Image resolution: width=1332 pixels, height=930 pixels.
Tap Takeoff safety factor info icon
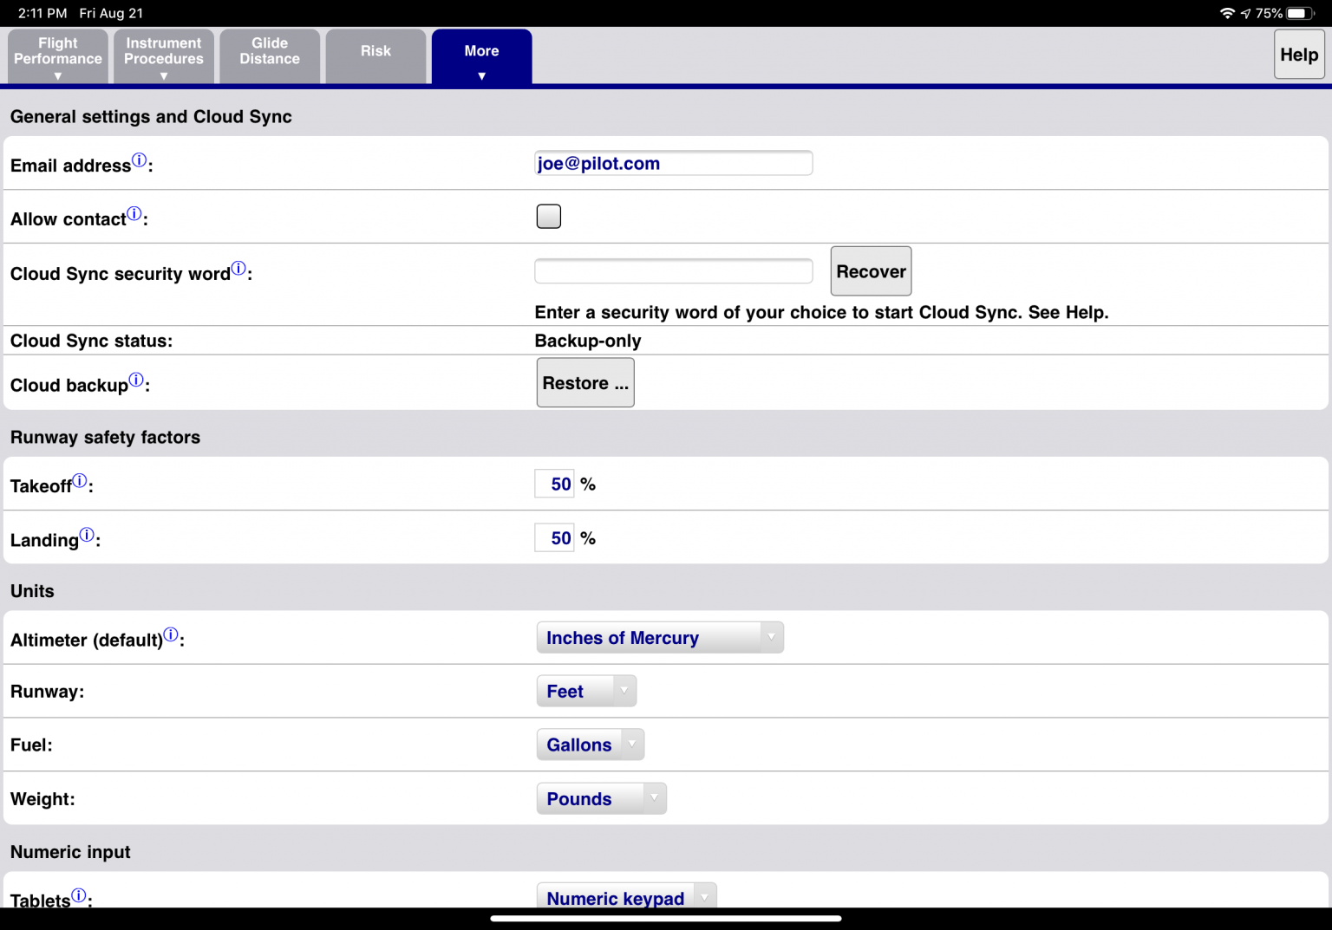80,481
